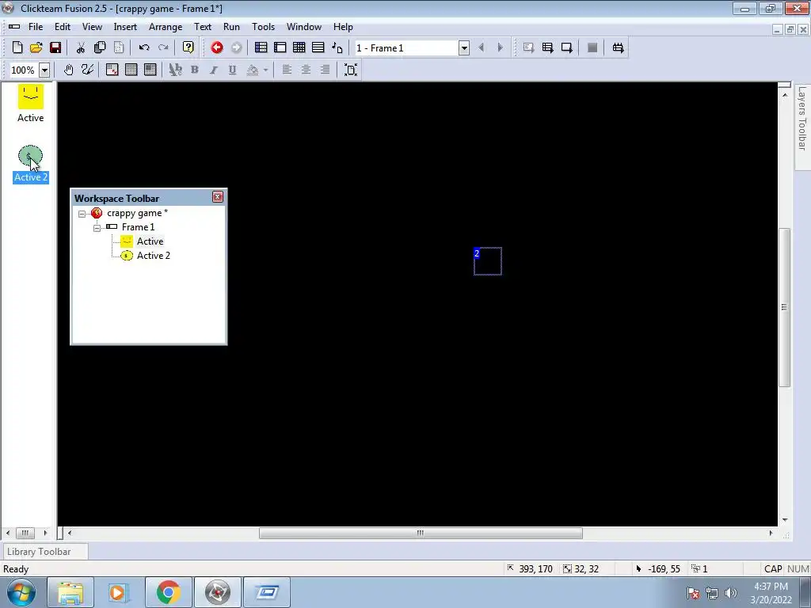Open the Tools menu
The image size is (811, 608).
(x=263, y=27)
